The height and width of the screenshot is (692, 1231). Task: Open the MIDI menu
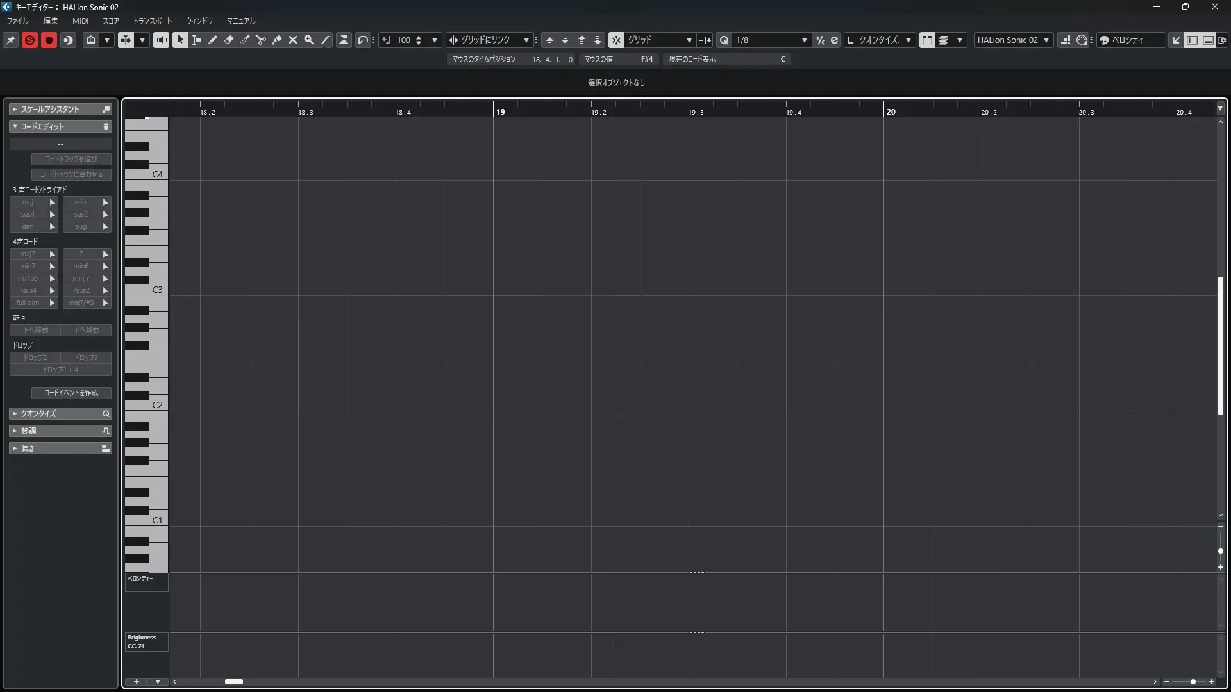[x=80, y=21]
